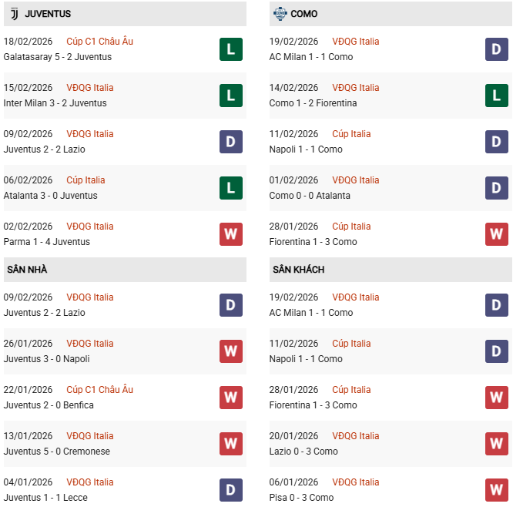513x507 pixels.
Task: Click the Juventus club logo icon
Action: coord(14,14)
